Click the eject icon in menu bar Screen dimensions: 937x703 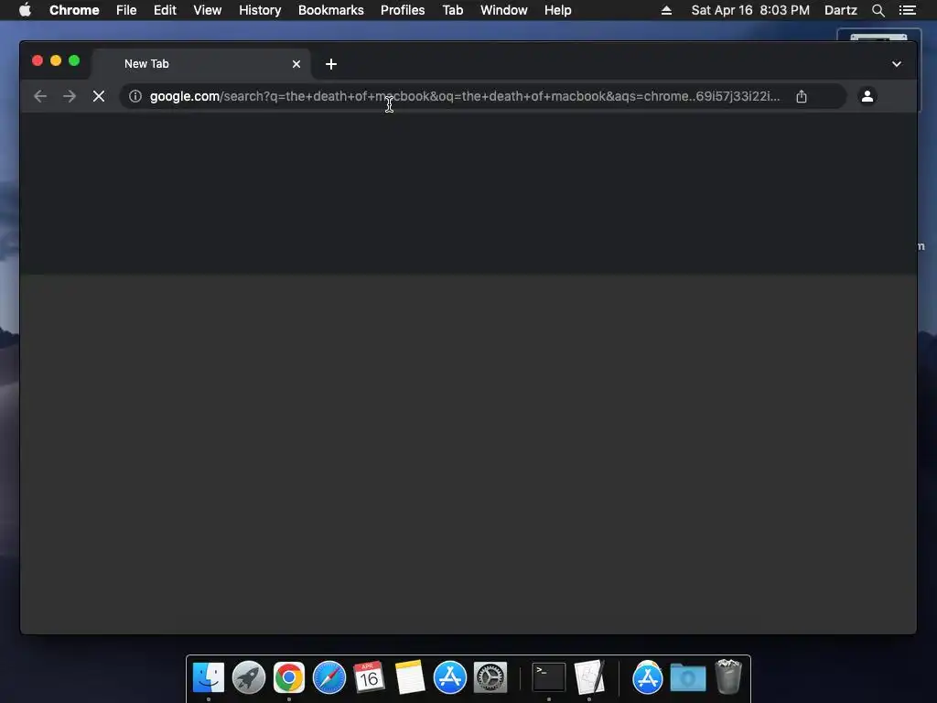tap(666, 10)
